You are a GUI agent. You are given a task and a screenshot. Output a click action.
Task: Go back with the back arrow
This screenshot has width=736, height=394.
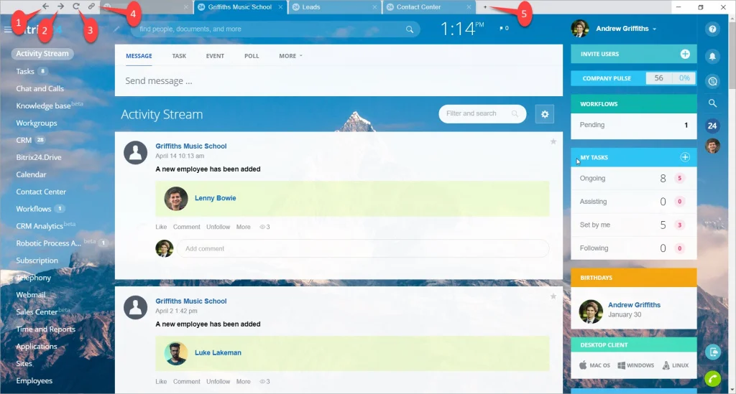pyautogui.click(x=45, y=6)
